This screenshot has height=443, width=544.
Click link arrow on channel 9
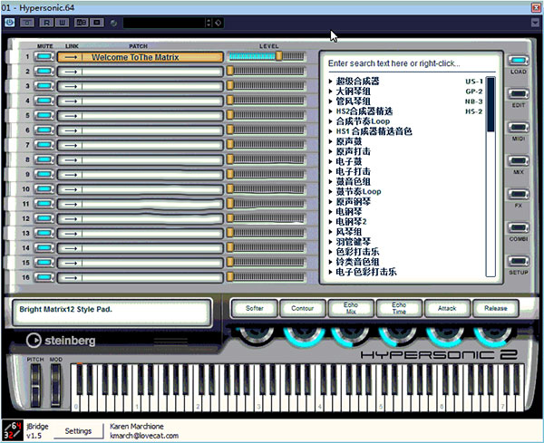point(71,175)
